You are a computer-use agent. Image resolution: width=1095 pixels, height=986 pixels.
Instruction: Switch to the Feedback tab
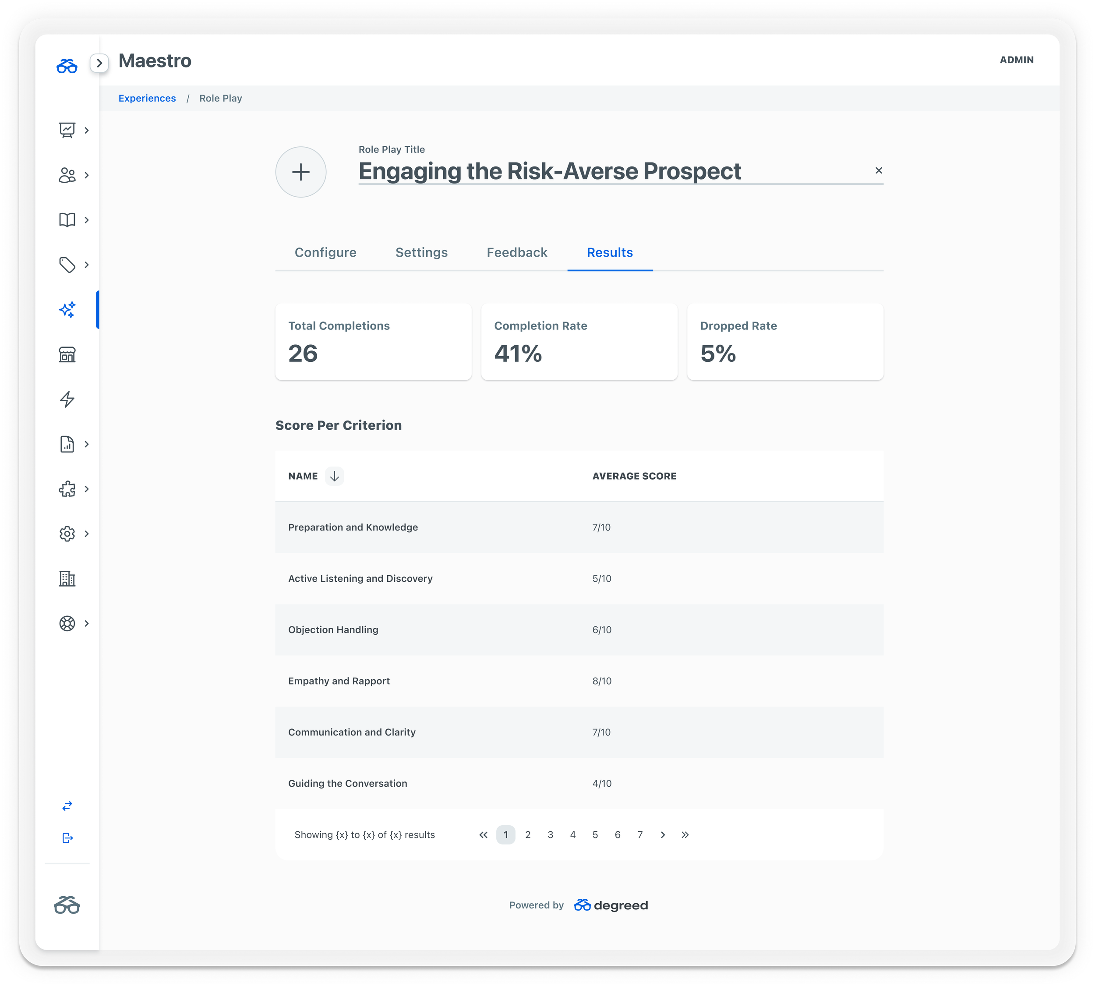[x=517, y=252]
